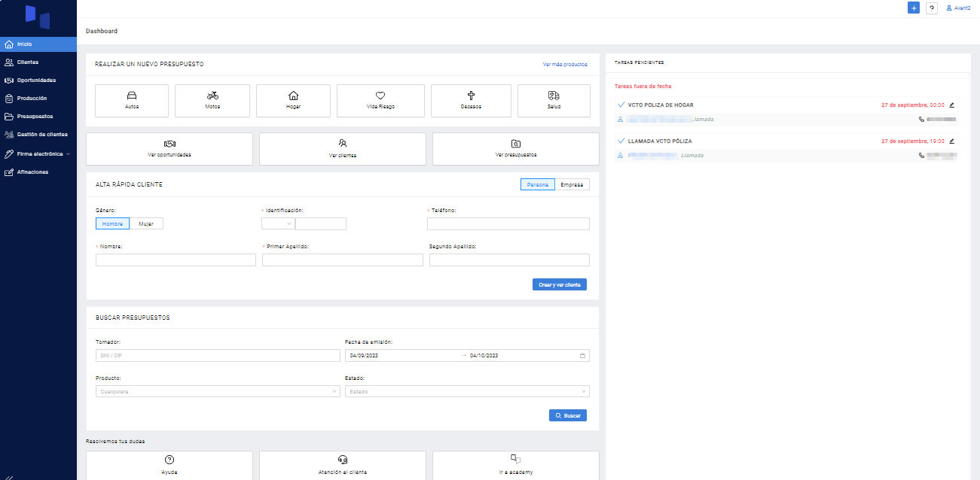Select the Persona client type
Image resolution: width=980 pixels, height=480 pixels.
click(x=538, y=184)
